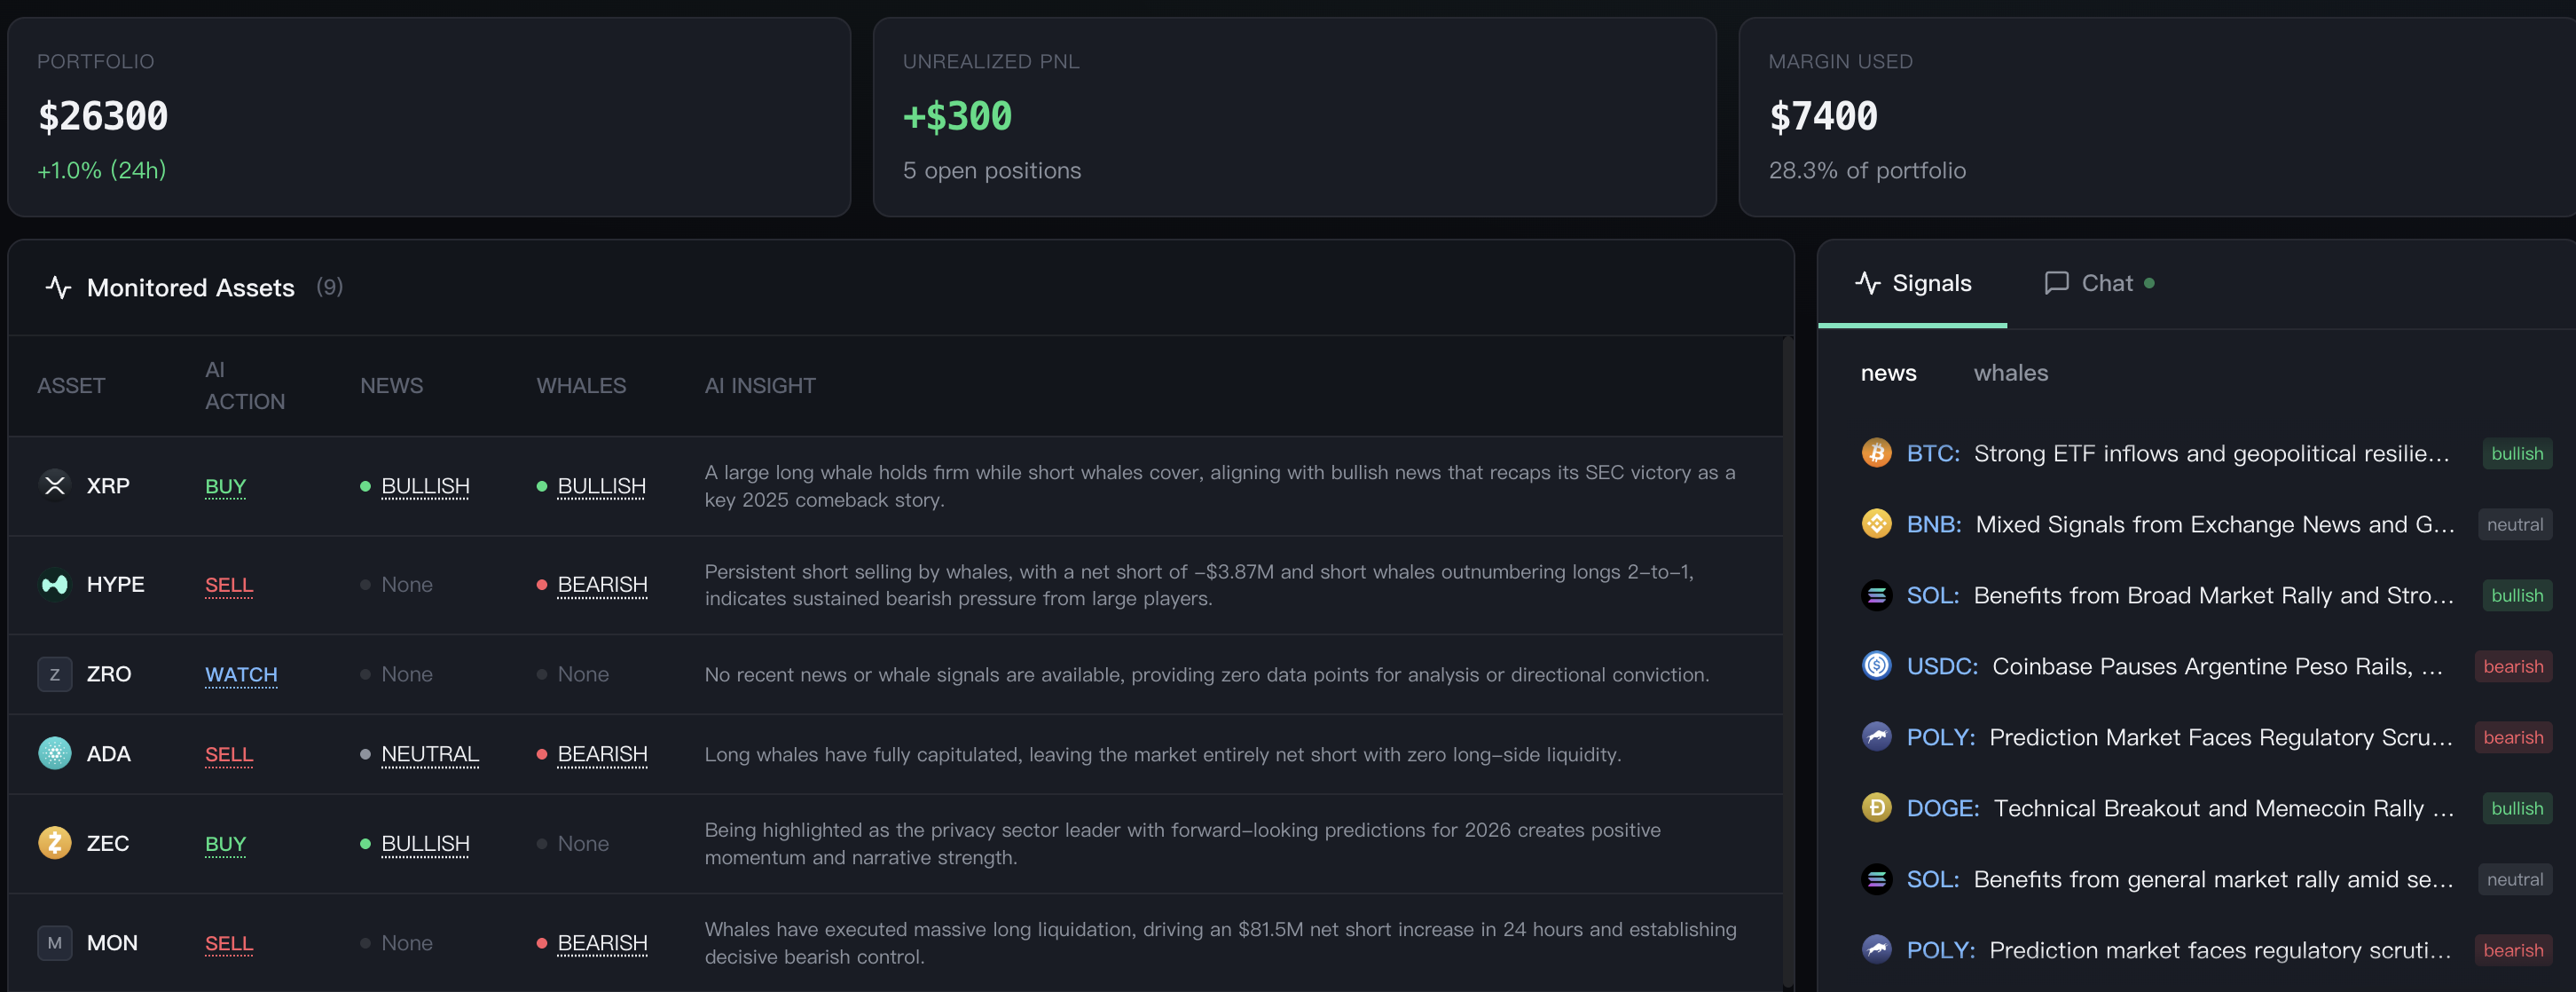2576x992 pixels.
Task: Click the ADA coin icon
Action: 54,753
